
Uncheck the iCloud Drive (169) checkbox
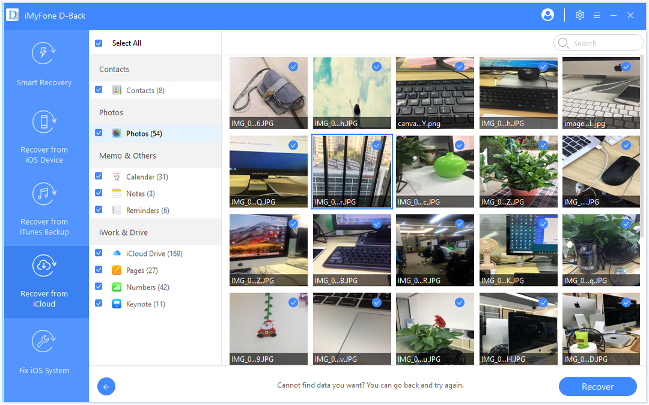coord(99,253)
